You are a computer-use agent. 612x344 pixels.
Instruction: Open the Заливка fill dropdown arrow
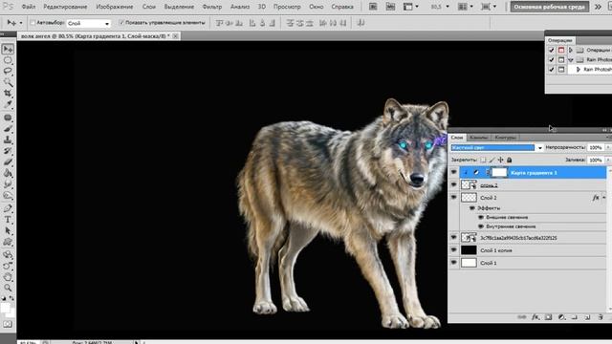coord(608,160)
